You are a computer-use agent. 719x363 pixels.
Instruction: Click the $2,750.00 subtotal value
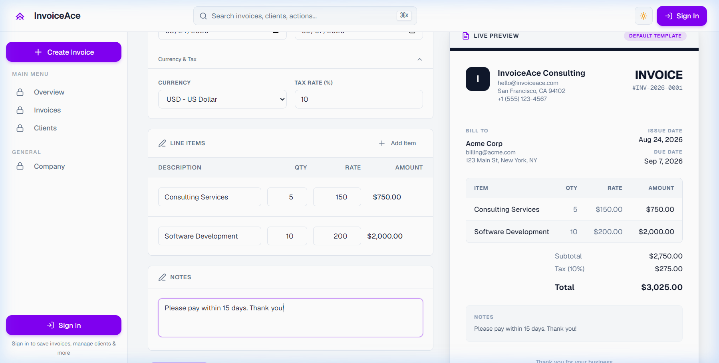click(666, 256)
